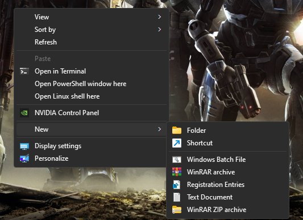Select Open in Terminal

pyautogui.click(x=92, y=71)
